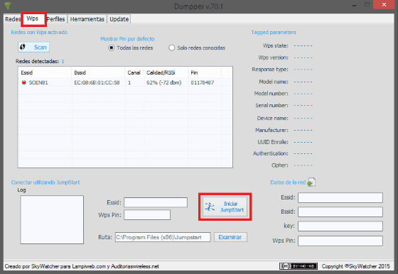This screenshot has width=398, height=274.
Task: Click the Pin column header
Action: [205, 72]
